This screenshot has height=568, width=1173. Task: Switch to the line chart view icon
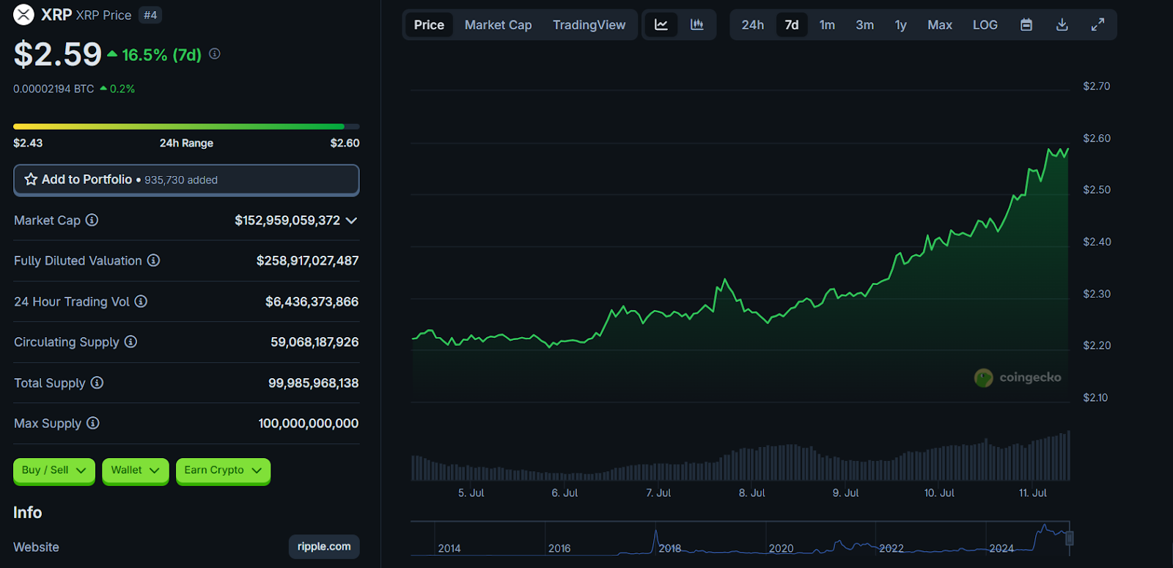click(x=661, y=25)
